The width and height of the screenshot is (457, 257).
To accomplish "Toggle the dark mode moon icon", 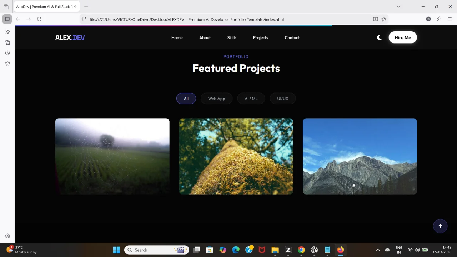I will 379,37.
